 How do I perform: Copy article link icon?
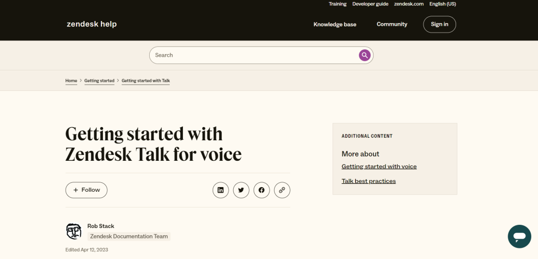(x=282, y=190)
